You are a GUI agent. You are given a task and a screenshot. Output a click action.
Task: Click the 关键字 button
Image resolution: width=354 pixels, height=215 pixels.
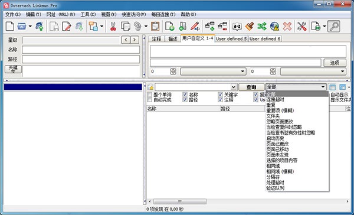(13, 69)
